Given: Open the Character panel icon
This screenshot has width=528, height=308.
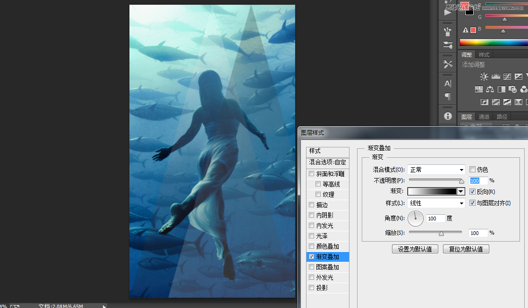Looking at the screenshot, I should (447, 83).
